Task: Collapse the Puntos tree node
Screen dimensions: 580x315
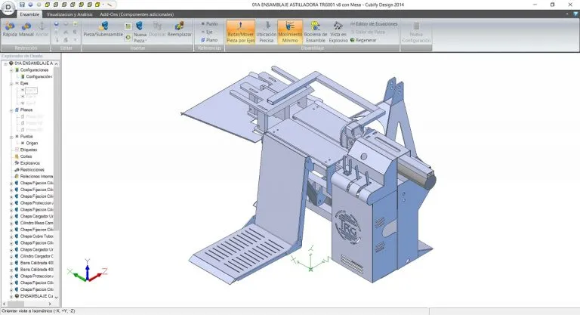Action: click(11, 136)
